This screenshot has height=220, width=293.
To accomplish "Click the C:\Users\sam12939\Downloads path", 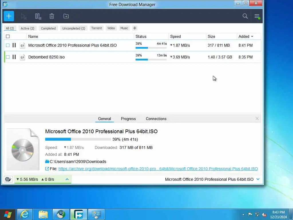I will tap(78, 162).
